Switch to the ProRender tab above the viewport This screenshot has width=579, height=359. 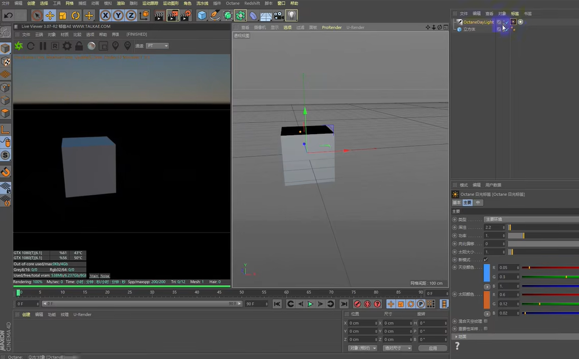tap(331, 27)
